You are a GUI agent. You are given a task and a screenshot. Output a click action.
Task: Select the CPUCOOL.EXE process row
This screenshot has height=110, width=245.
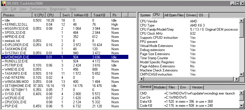point(65,102)
